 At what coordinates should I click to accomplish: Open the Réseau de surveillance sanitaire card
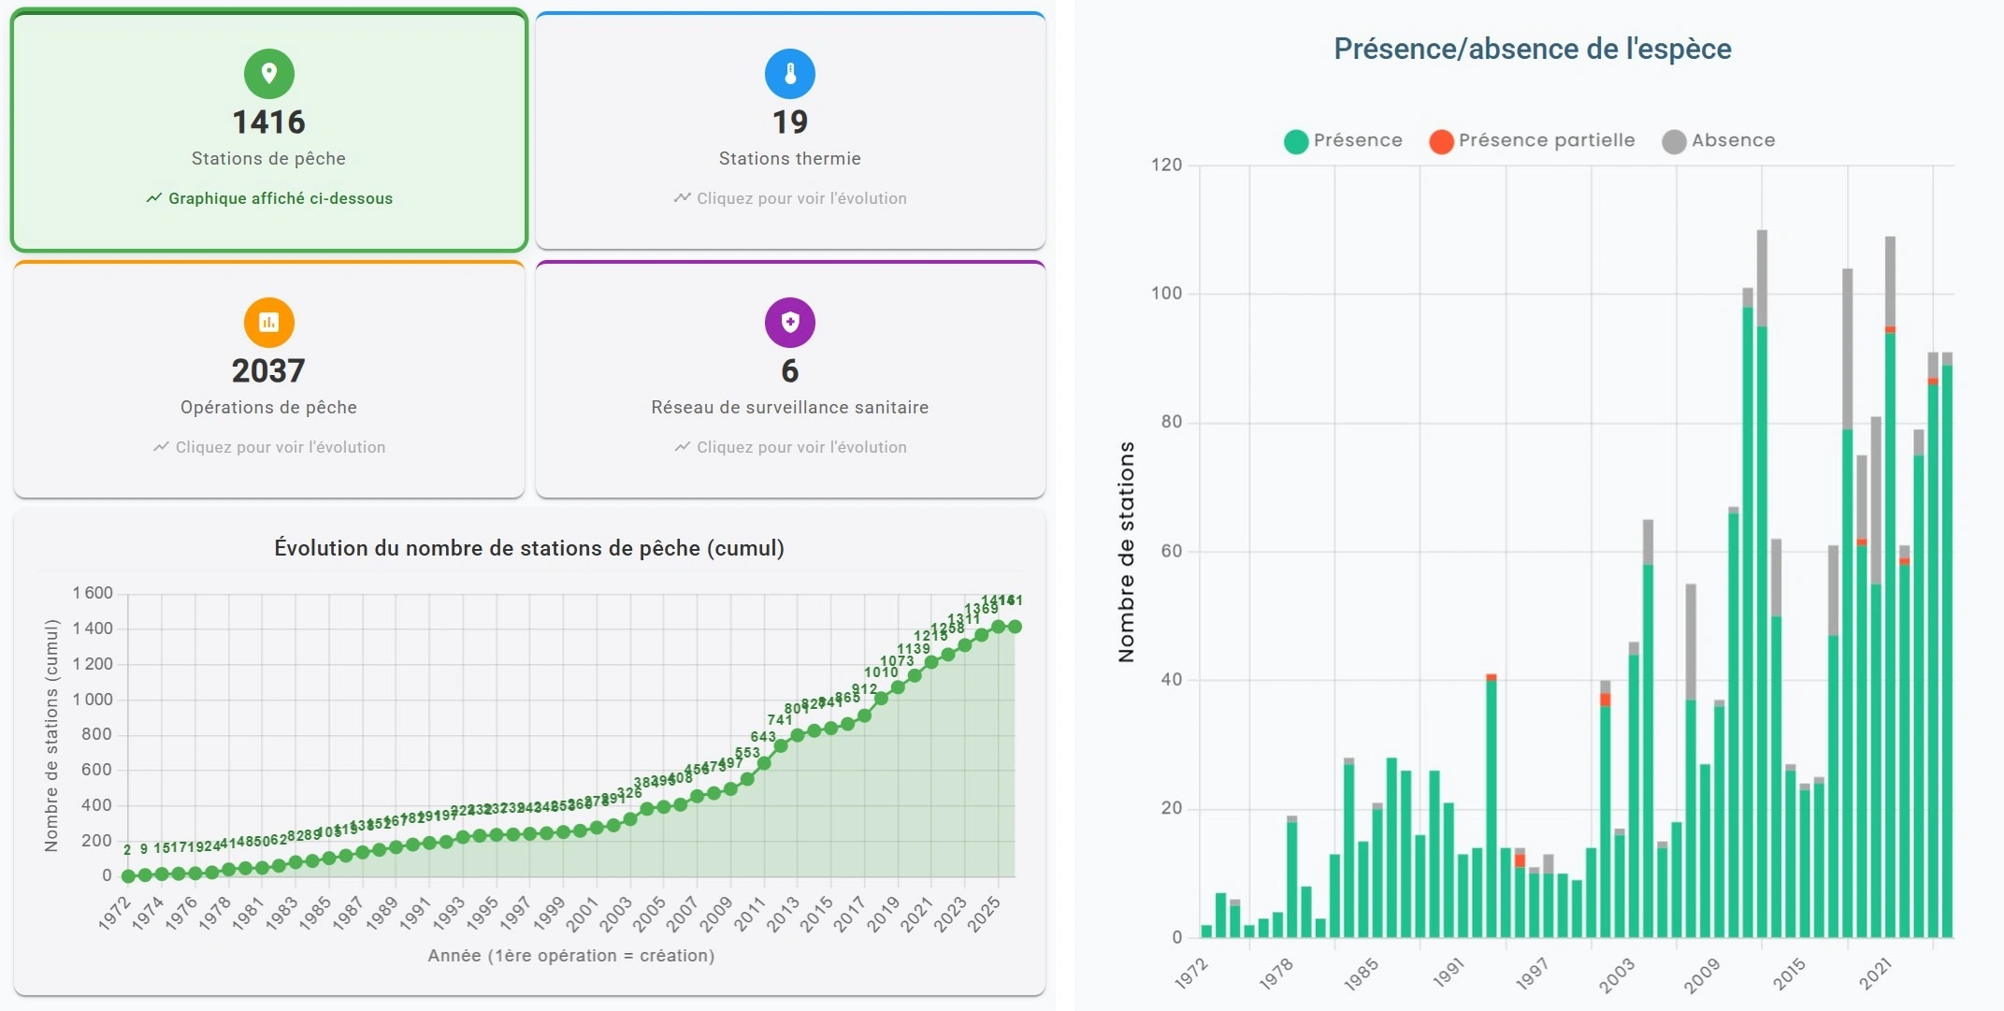pyautogui.click(x=790, y=379)
